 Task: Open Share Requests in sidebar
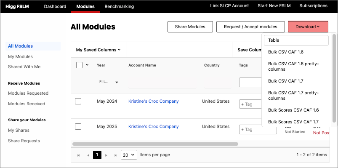pyautogui.click(x=24, y=141)
